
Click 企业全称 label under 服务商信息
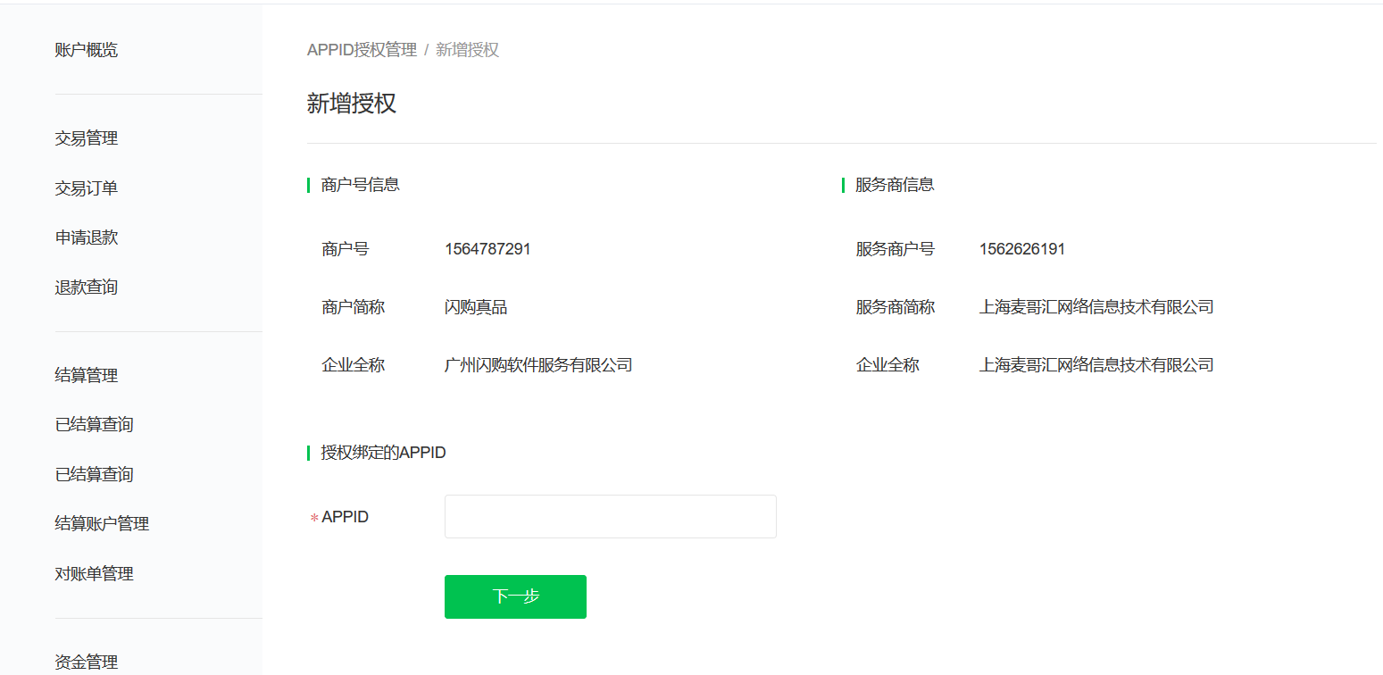pos(887,365)
